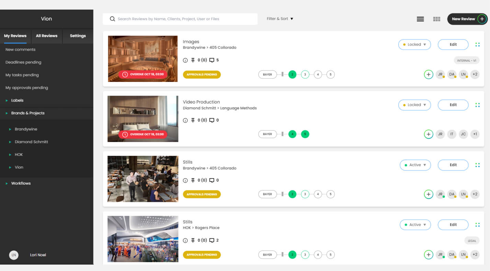Open the Filter & Sort dropdown
This screenshot has height=271, width=490.
coord(280,19)
